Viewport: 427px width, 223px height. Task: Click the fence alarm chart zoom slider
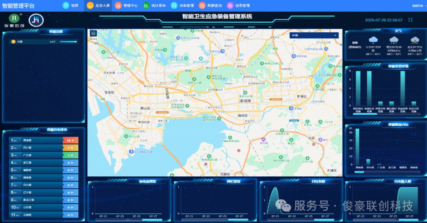point(215,220)
